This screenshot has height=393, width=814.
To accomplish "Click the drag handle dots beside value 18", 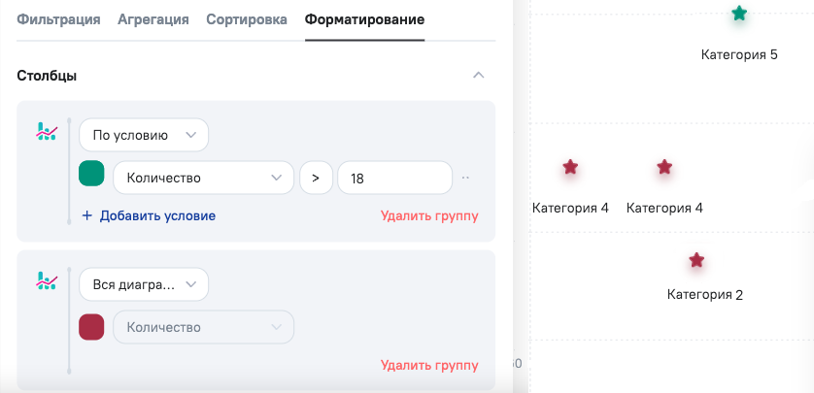I will [466, 178].
